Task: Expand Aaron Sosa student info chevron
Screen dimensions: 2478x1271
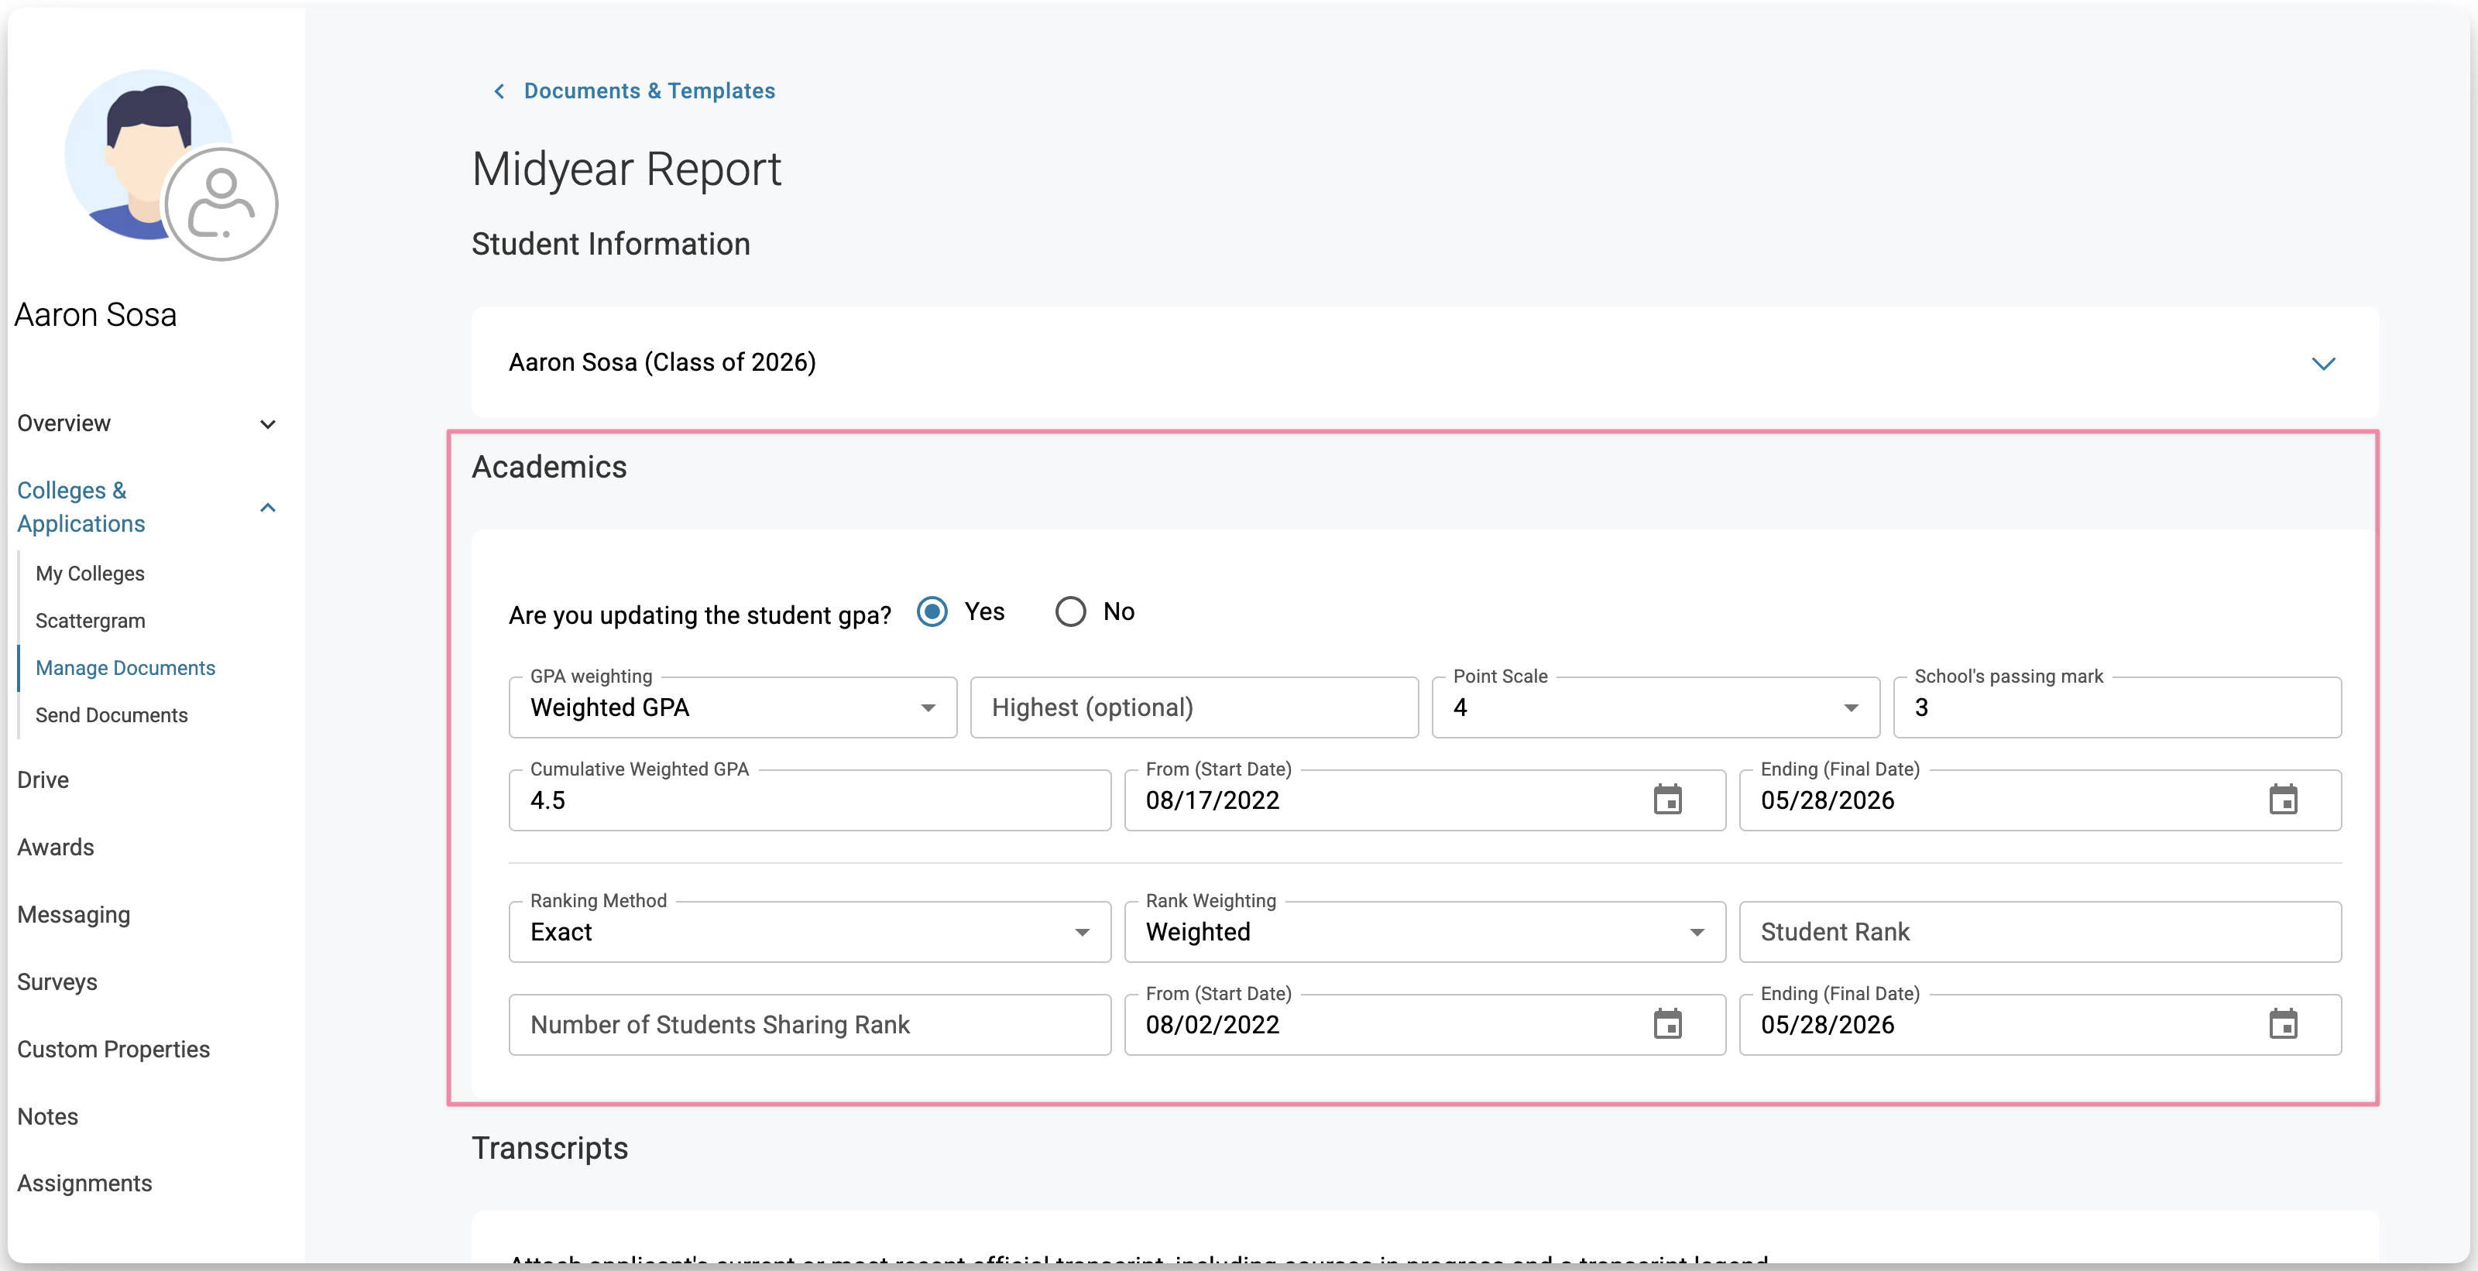Action: tap(2323, 363)
